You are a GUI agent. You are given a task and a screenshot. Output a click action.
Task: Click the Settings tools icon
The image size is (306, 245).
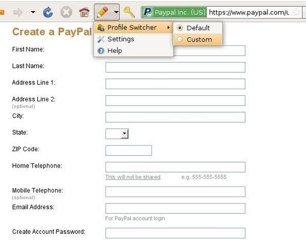tap(100, 39)
